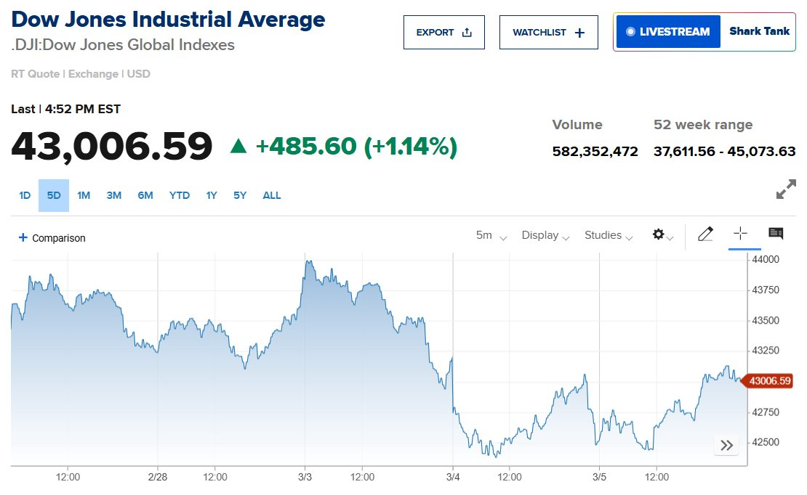
Task: Switch to the 1M range tab
Action: [84, 195]
